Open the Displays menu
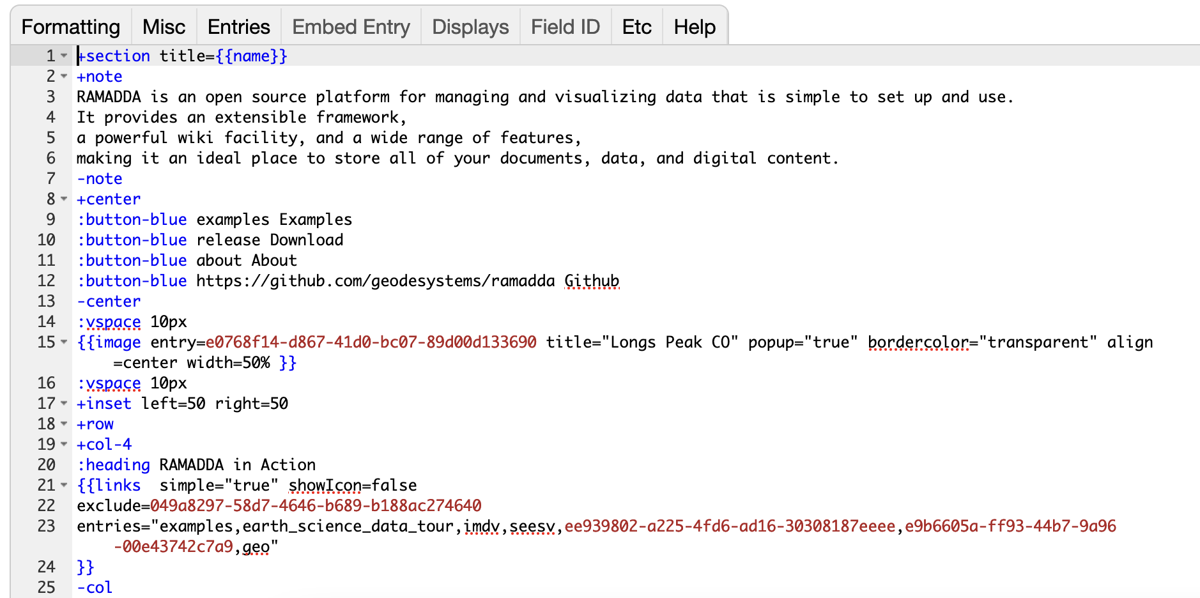The image size is (1200, 598). pyautogui.click(x=470, y=27)
